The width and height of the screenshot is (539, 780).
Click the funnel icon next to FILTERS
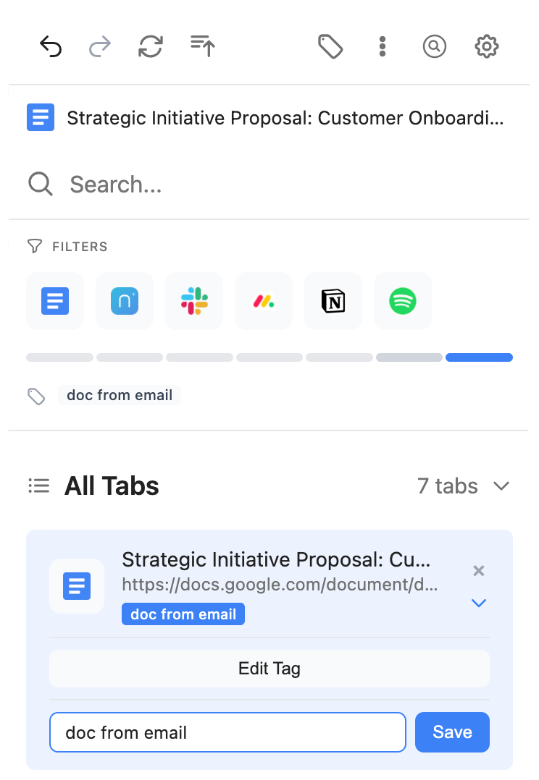34,246
